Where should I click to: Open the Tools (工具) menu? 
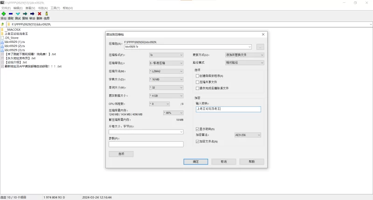coord(55,8)
